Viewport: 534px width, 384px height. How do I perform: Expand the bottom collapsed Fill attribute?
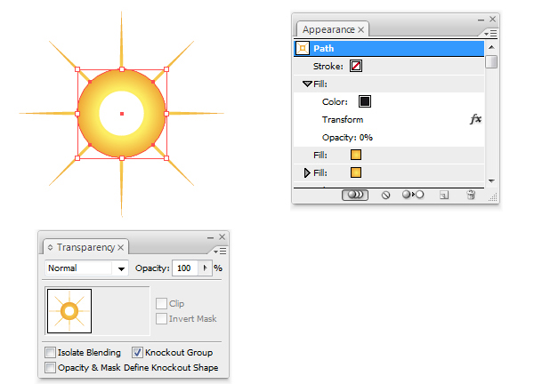click(307, 172)
